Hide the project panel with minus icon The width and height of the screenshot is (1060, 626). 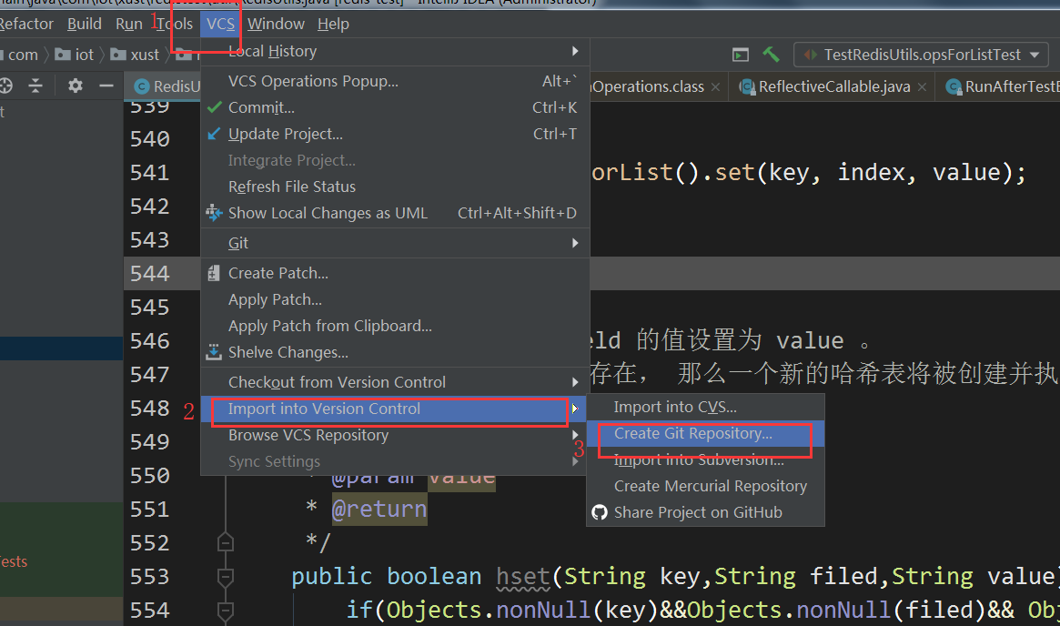[106, 86]
